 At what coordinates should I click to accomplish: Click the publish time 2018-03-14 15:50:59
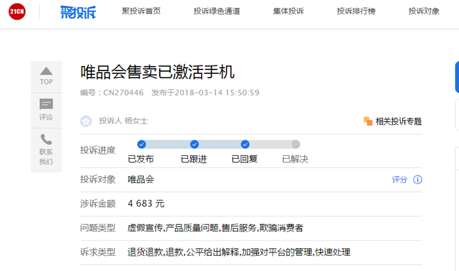[217, 93]
